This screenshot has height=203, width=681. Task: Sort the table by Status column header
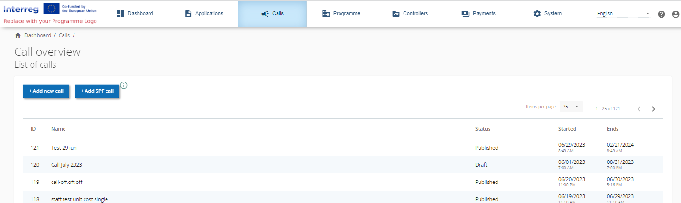[482, 129]
